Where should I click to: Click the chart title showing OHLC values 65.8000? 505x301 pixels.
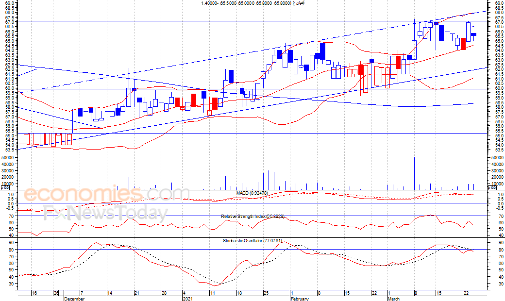pos(253,3)
